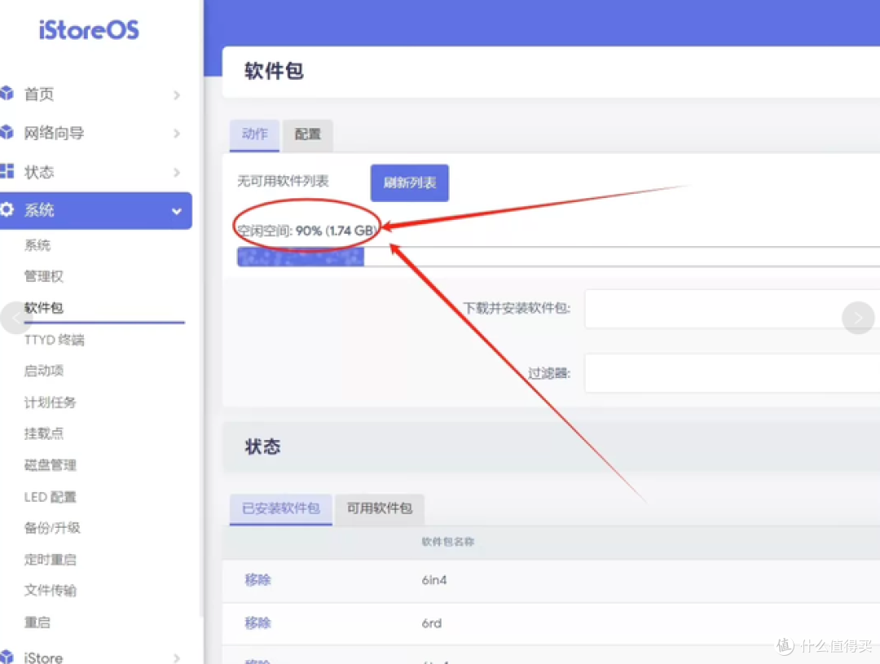
Task: Click the previous image arrow on the left
Action: click(x=16, y=318)
